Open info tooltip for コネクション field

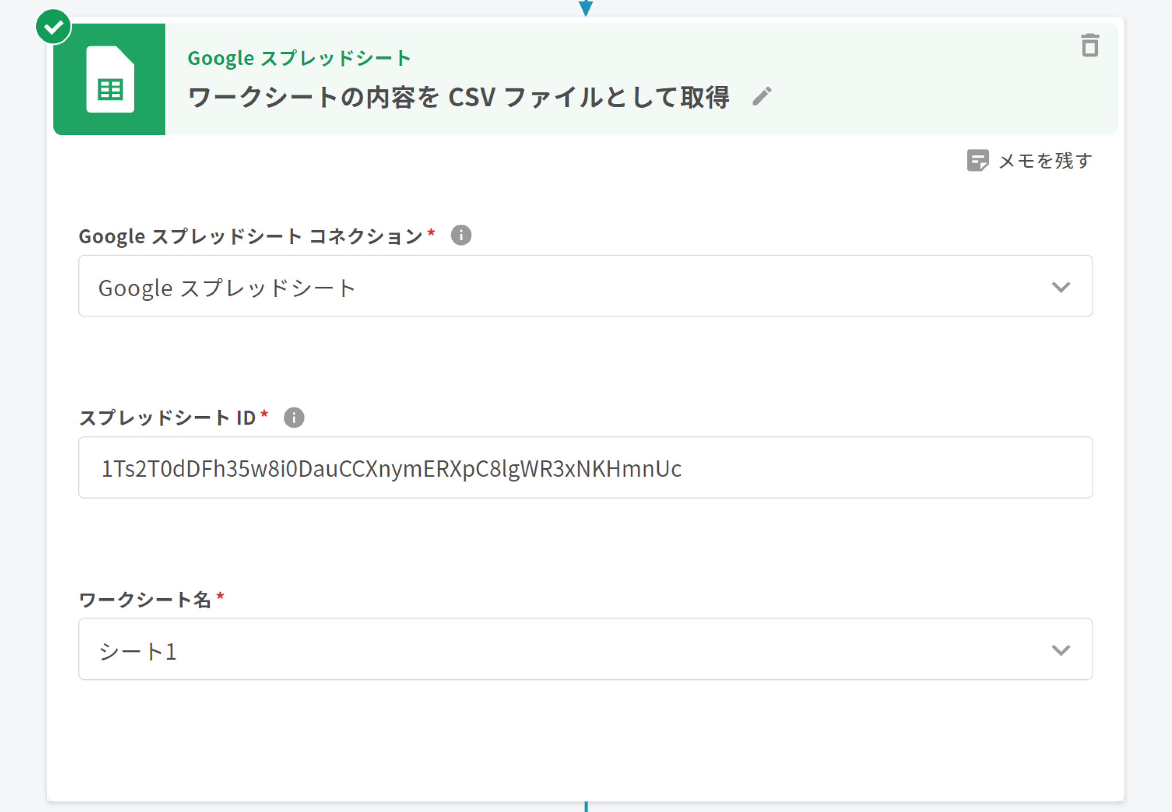[x=461, y=235]
